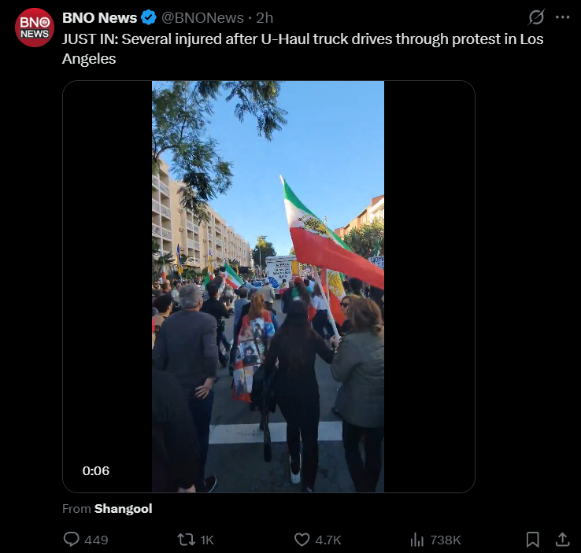Image resolution: width=581 pixels, height=553 pixels.
Task: Click the 738K views count
Action: [x=446, y=540]
